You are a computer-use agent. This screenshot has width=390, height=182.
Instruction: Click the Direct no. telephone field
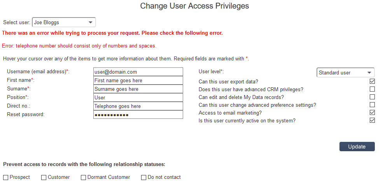[138, 106]
